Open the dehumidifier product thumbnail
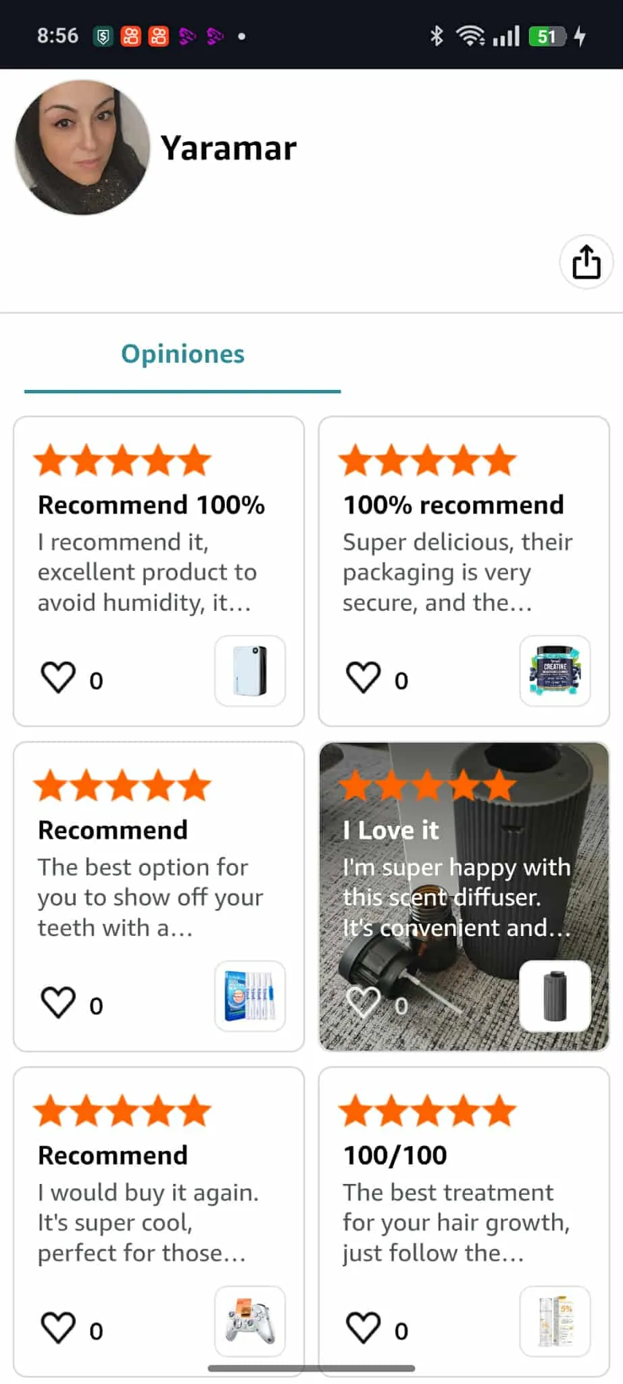The height and width of the screenshot is (1384, 623). (250, 671)
